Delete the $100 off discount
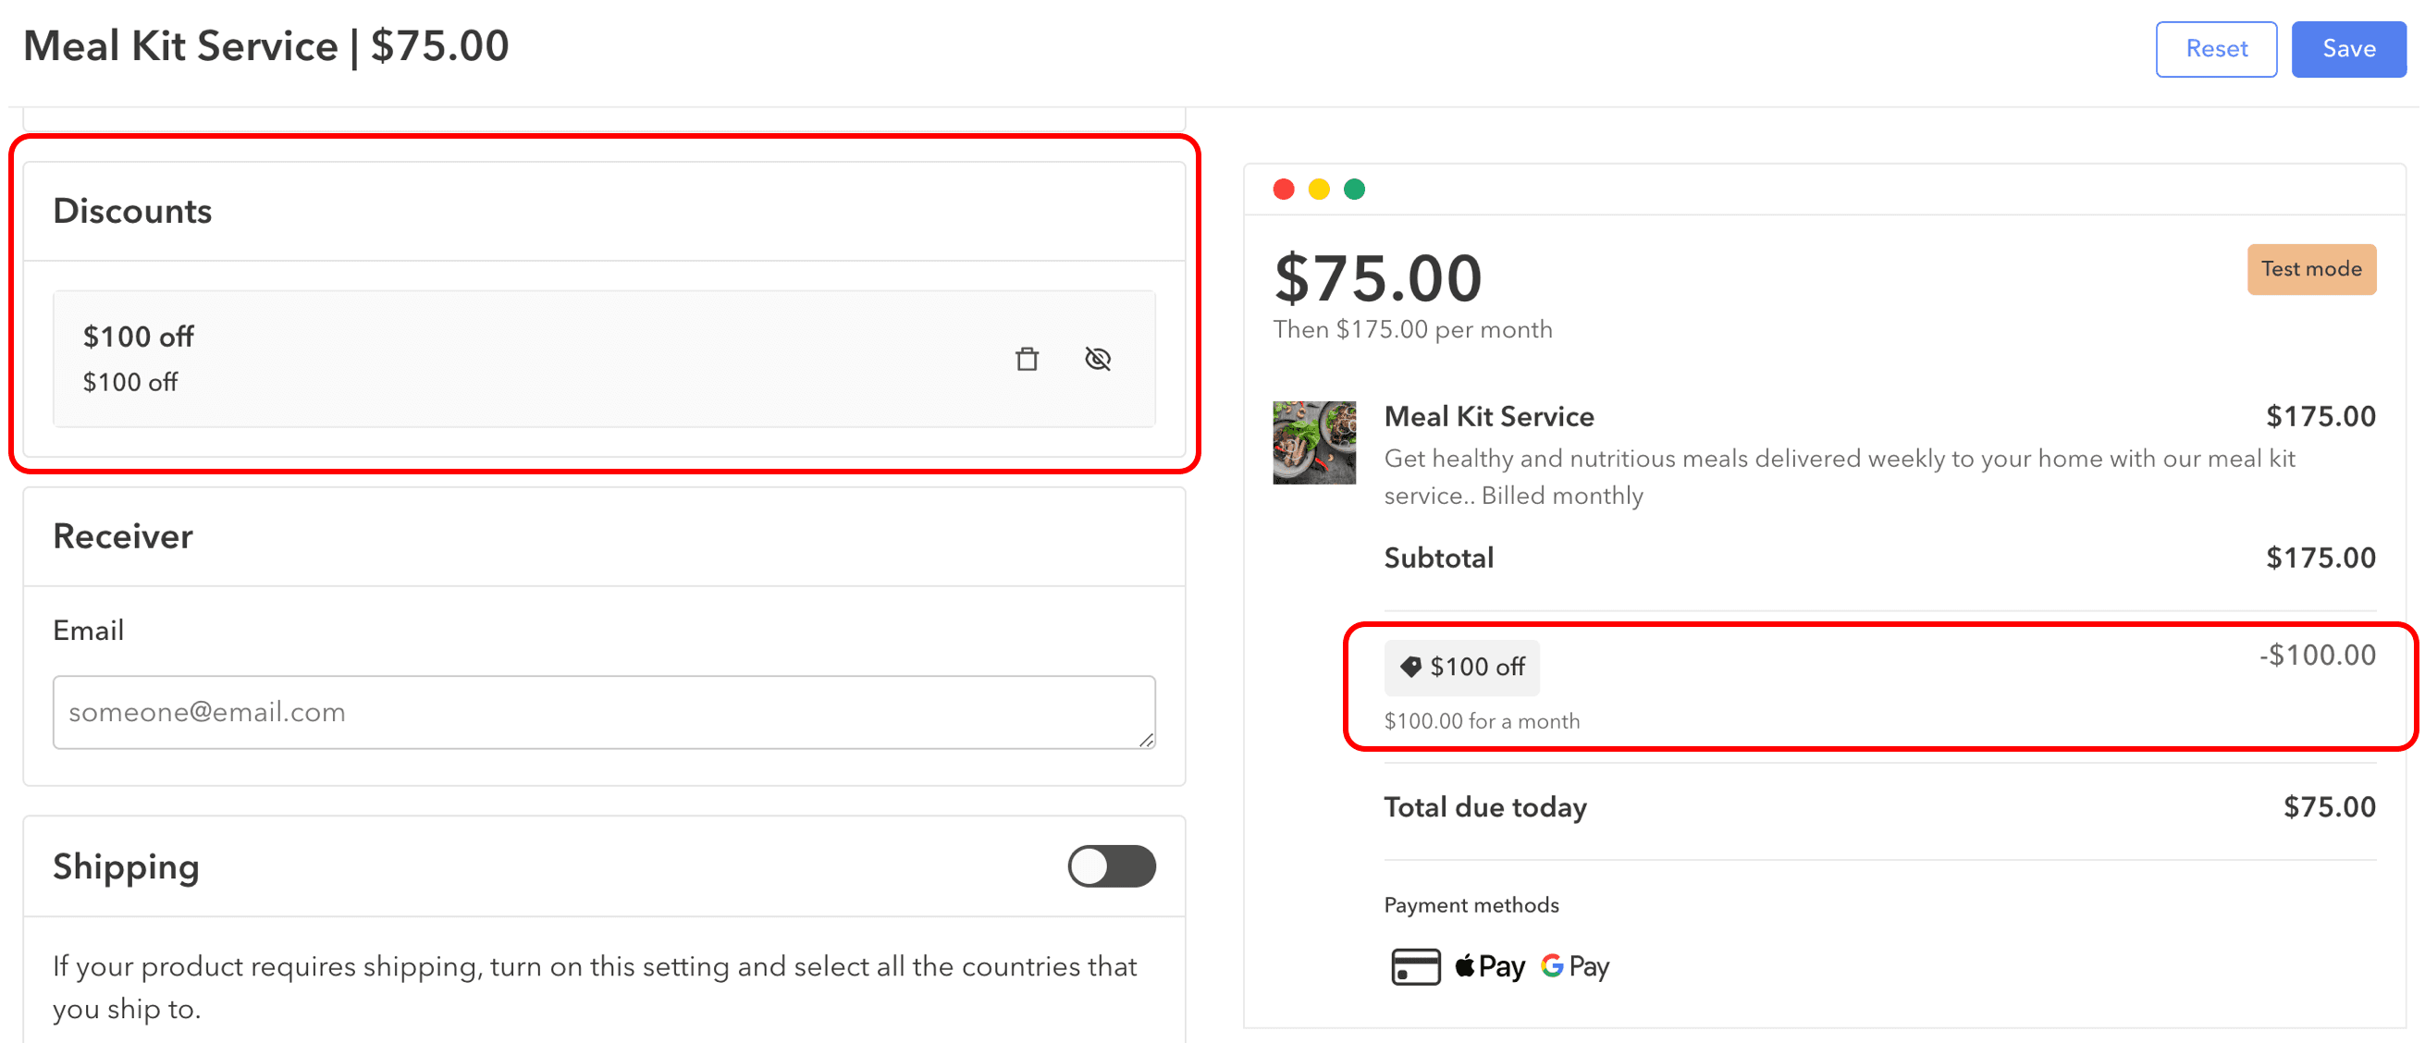Viewport: 2425px width, 1043px height. pos(1027,359)
